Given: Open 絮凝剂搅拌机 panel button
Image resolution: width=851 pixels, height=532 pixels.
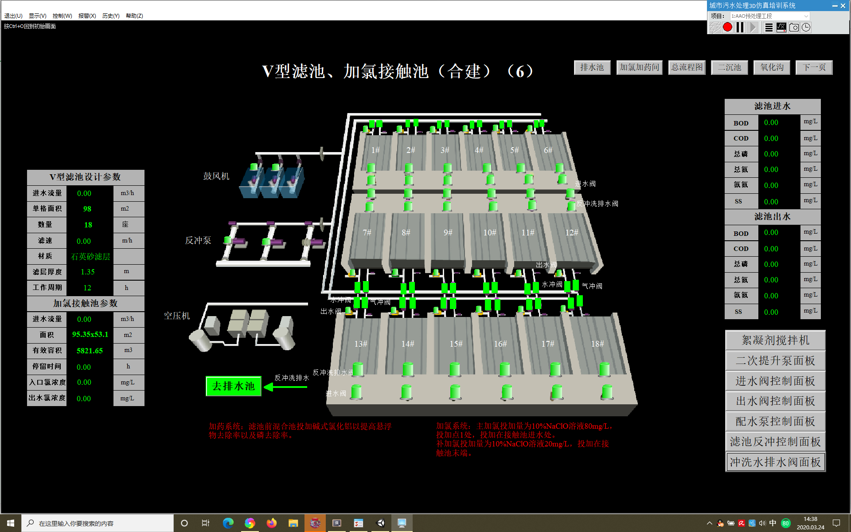Looking at the screenshot, I should [775, 340].
